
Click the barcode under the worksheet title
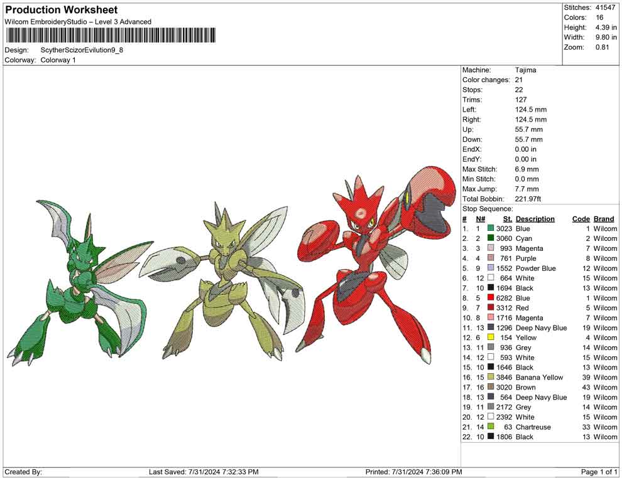click(x=111, y=35)
